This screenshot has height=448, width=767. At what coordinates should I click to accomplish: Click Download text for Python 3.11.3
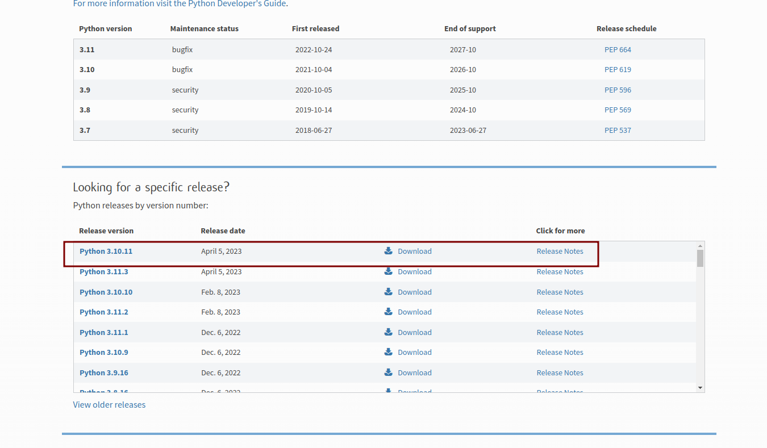[415, 271]
